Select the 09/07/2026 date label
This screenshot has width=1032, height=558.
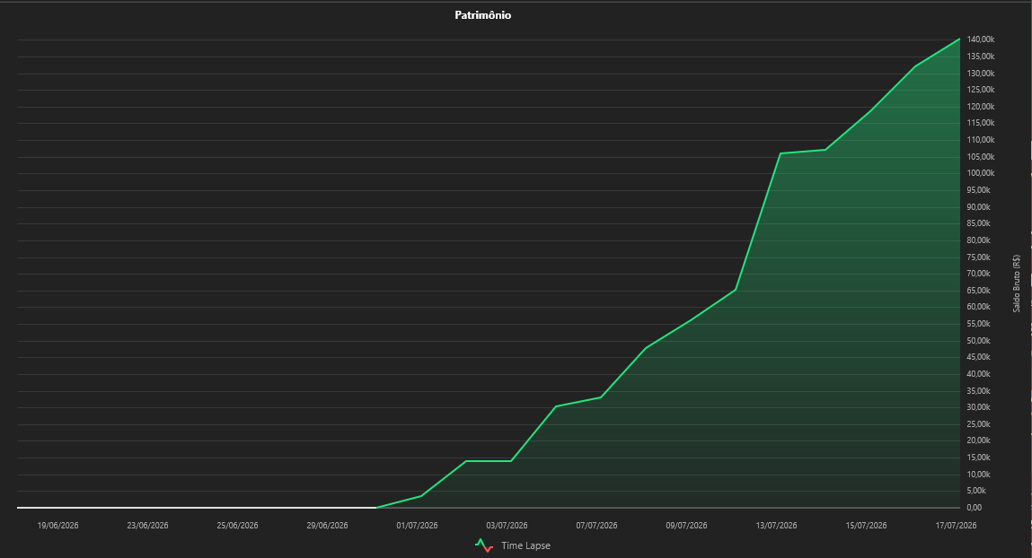[x=686, y=525]
